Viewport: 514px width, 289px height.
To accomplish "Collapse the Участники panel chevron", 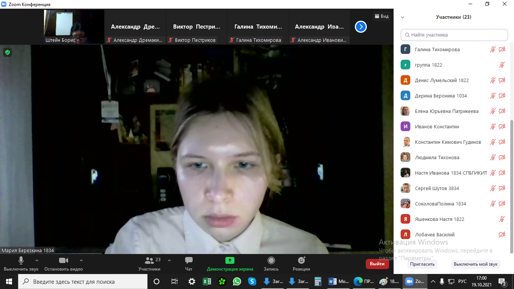I will [x=403, y=17].
